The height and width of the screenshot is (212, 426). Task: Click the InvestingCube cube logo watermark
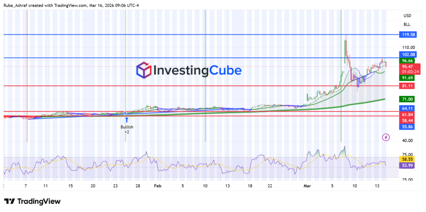click(x=143, y=70)
